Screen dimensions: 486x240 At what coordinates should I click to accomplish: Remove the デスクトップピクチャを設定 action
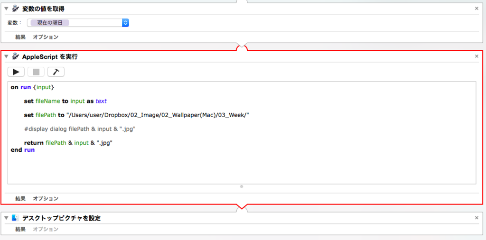[x=477, y=218]
